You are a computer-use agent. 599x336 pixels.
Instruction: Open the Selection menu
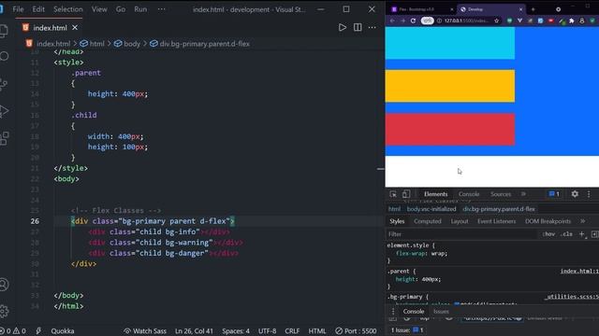[68, 9]
